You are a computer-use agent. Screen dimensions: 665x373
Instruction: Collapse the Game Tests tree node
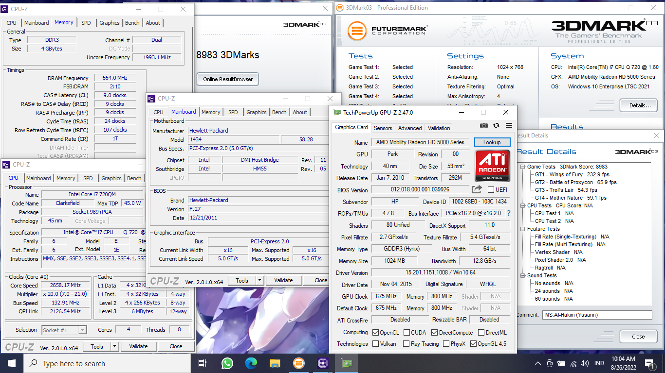[523, 167]
